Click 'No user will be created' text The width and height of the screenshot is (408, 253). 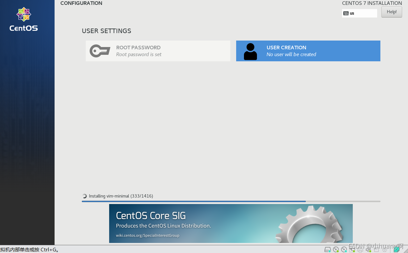[291, 54]
